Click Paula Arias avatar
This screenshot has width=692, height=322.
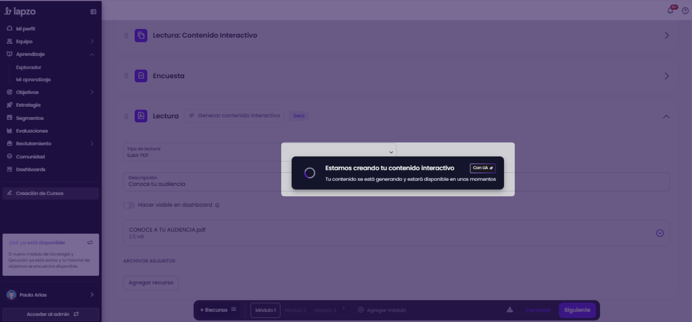coord(12,295)
